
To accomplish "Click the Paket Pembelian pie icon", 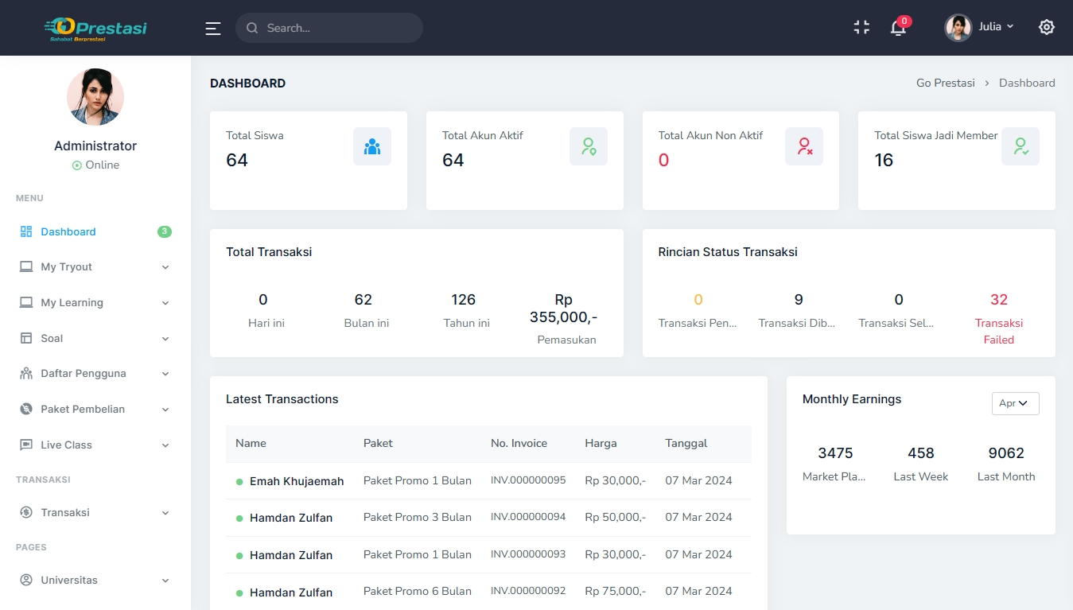I will click(26, 409).
